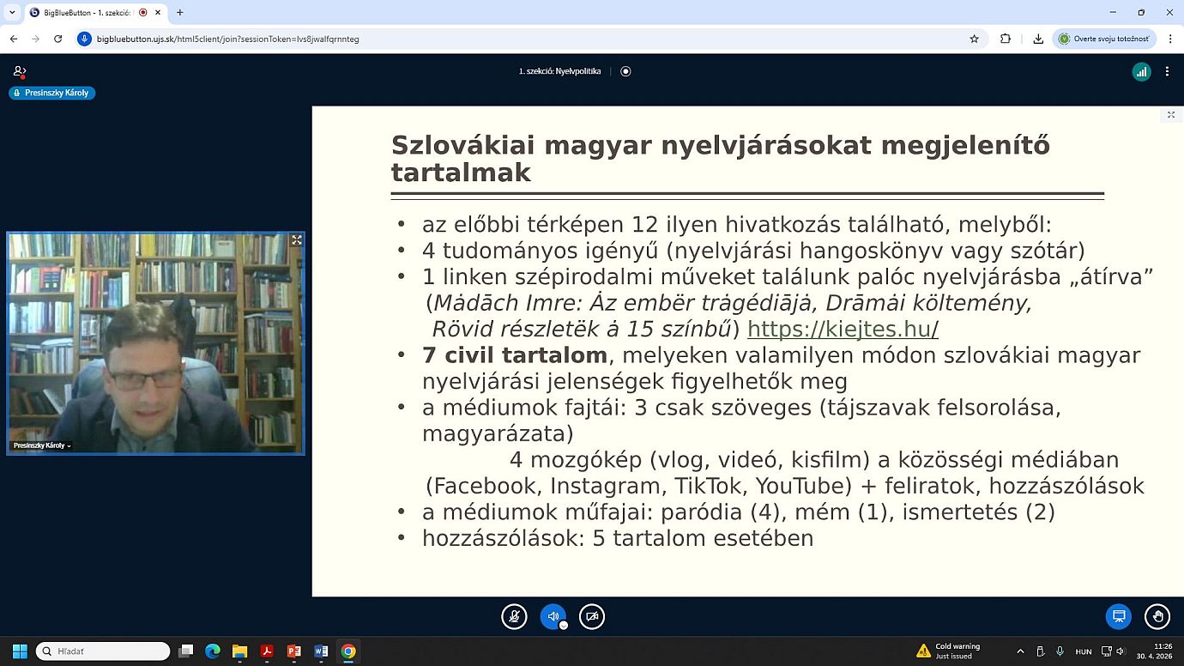1184x666 pixels.
Task: Open the users list toggle icon
Action: [x=20, y=71]
